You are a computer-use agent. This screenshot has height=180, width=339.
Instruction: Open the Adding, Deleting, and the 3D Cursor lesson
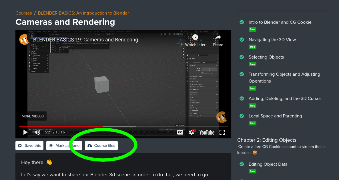pos(285,99)
